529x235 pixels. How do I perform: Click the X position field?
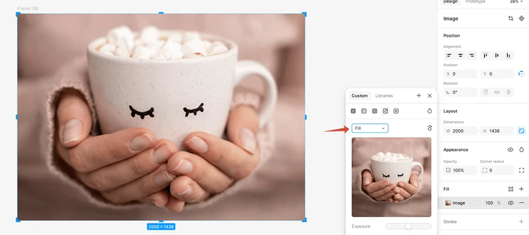tap(460, 74)
